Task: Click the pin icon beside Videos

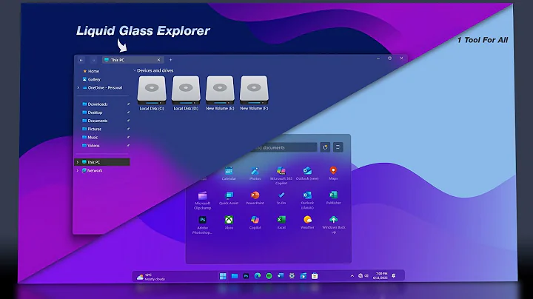Action: click(x=128, y=145)
